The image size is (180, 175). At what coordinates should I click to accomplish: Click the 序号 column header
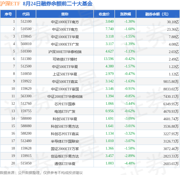coord(8,14)
